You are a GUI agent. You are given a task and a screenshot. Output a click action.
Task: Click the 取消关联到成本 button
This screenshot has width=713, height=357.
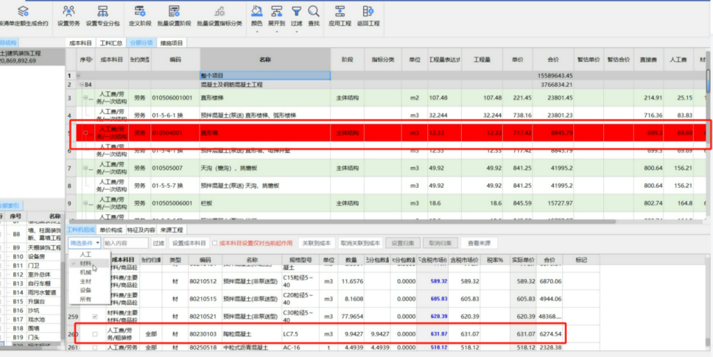point(361,243)
